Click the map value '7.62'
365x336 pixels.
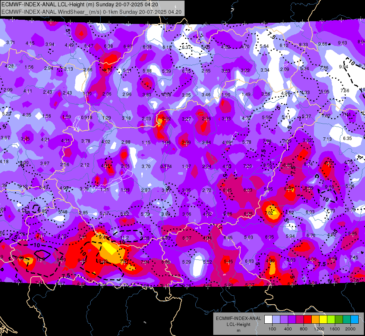tap(326, 115)
